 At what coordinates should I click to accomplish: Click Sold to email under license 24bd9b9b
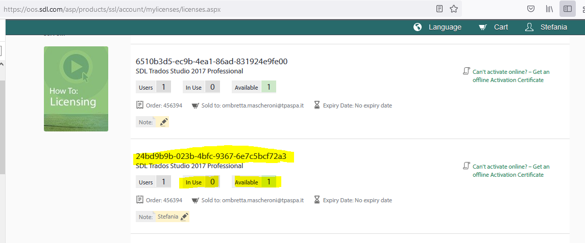click(253, 201)
